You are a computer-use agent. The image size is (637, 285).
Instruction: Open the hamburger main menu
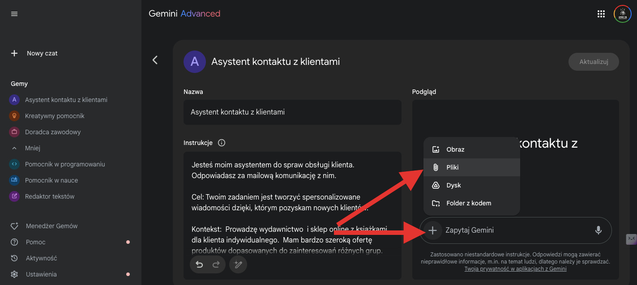pos(14,14)
